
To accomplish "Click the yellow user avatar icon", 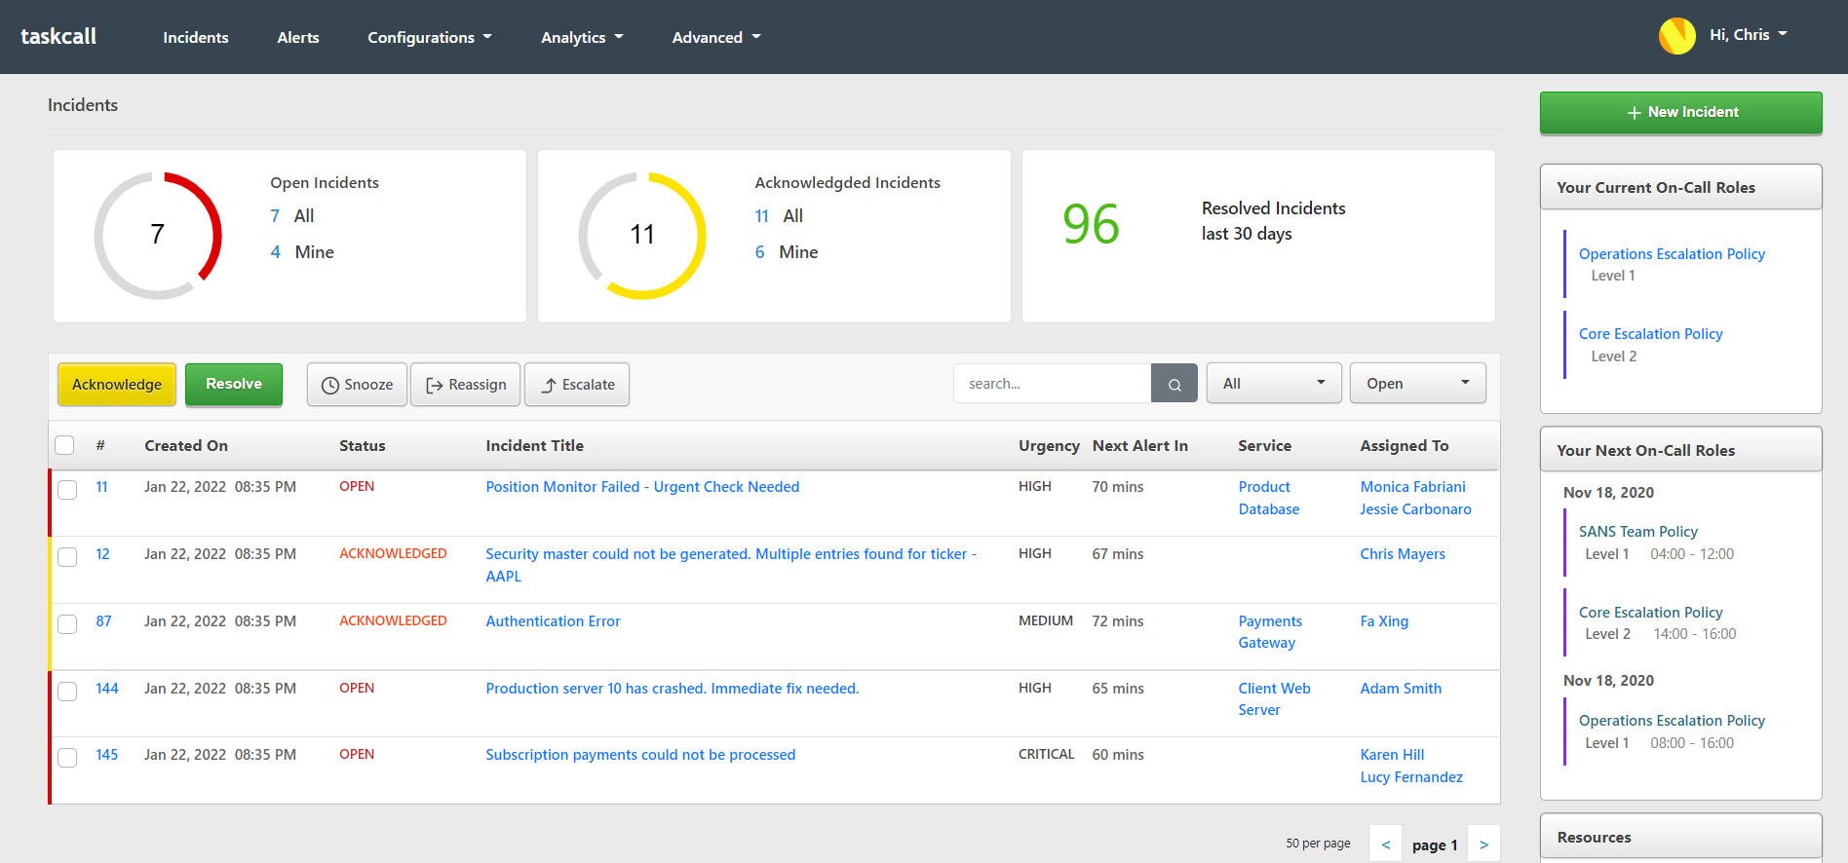I will click(1676, 36).
